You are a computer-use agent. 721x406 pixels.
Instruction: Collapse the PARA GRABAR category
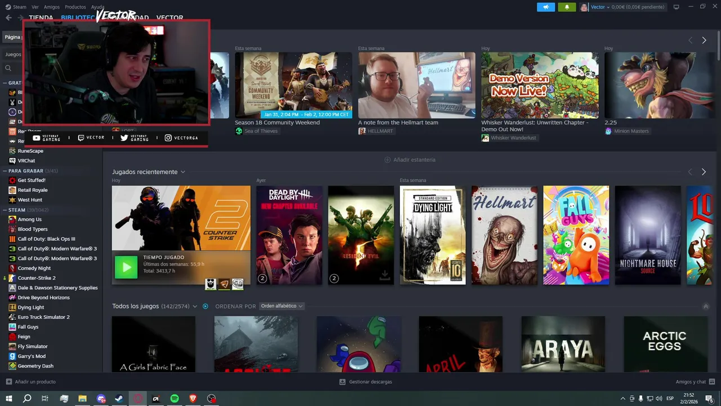(x=5, y=170)
